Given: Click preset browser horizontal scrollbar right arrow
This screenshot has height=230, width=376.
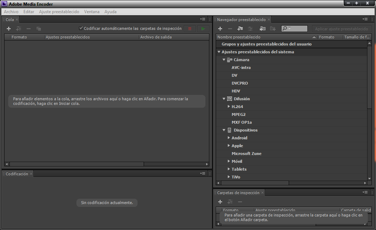Looking at the screenshot, I should [365, 183].
